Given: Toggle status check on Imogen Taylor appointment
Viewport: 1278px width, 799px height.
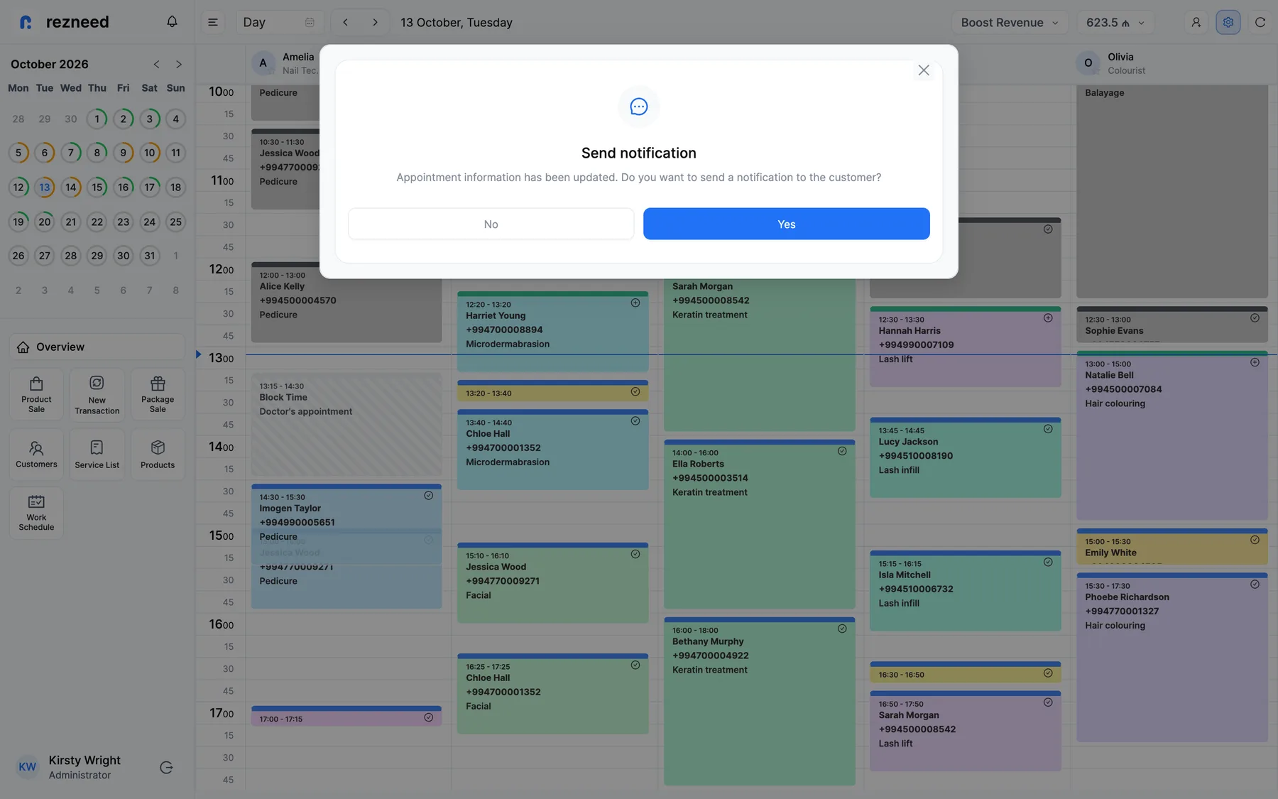Looking at the screenshot, I should tap(429, 496).
